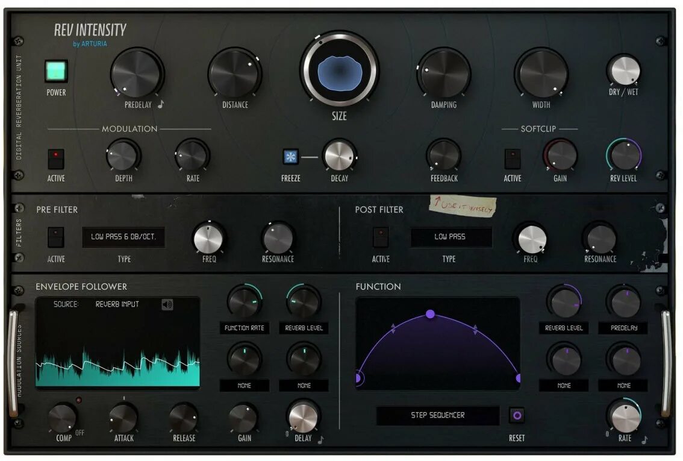683x461 pixels.
Task: Click the envelope Reverb Level amount knob
Action: pos(304,302)
